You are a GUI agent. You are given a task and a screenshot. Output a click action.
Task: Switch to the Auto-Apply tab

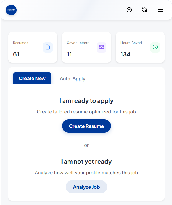(x=73, y=79)
